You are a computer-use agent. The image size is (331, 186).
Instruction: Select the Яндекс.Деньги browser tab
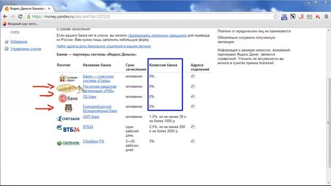[x=27, y=9]
